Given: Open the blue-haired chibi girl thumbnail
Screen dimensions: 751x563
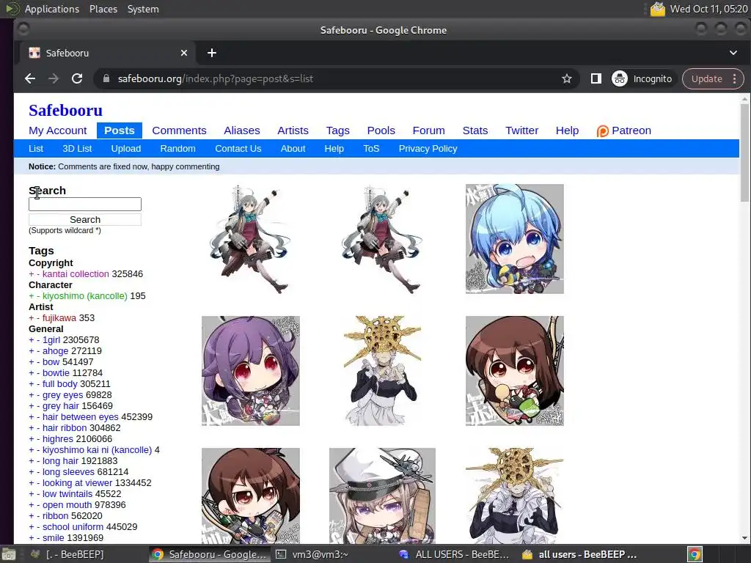Looking at the screenshot, I should [514, 239].
